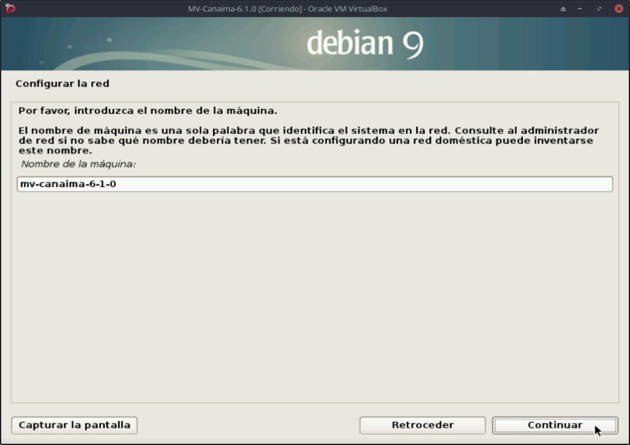Close the MV-Canaima VM window
630x445 pixels.
[x=618, y=9]
